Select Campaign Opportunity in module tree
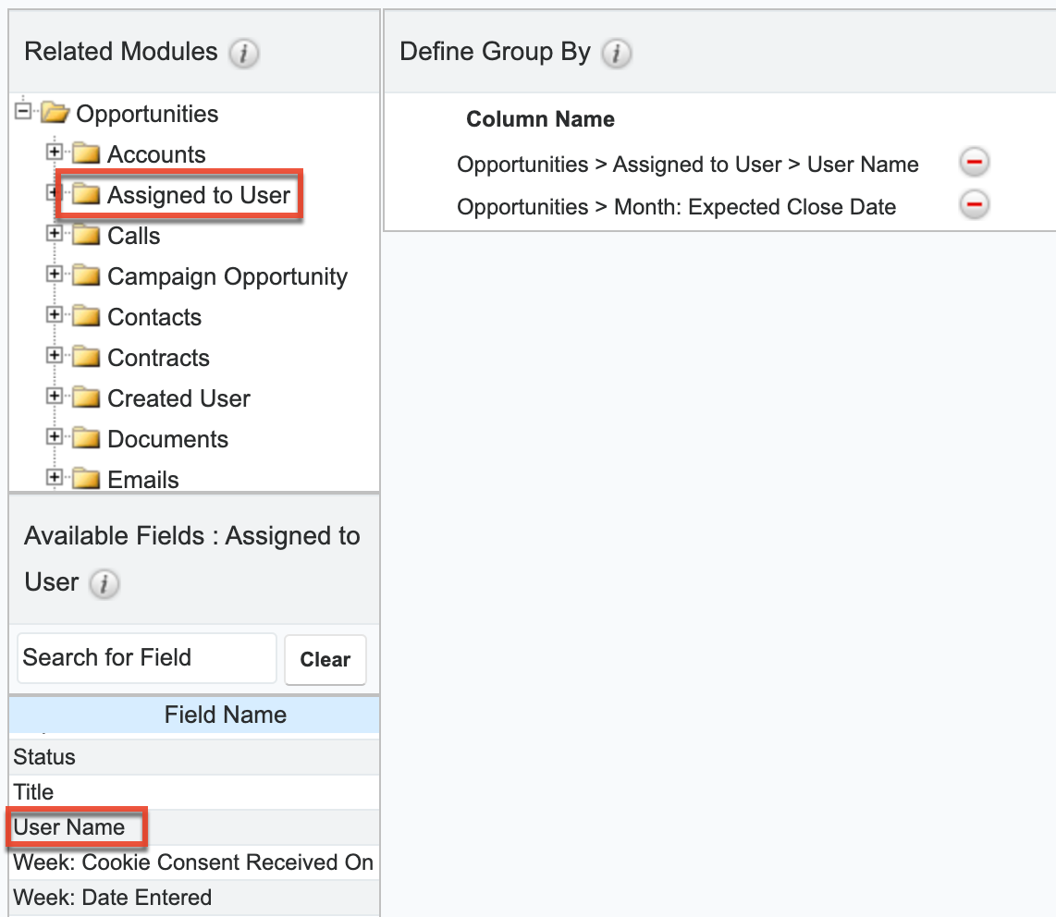This screenshot has height=917, width=1056. point(227,276)
